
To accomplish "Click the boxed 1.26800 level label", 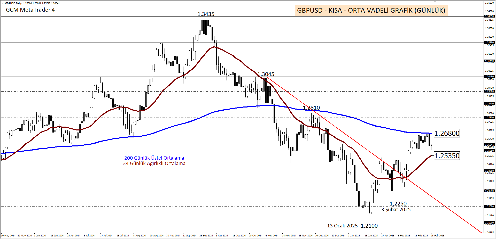I will [447, 133].
